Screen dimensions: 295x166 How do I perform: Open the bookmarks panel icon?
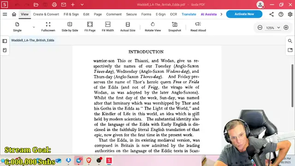(x=5, y=50)
